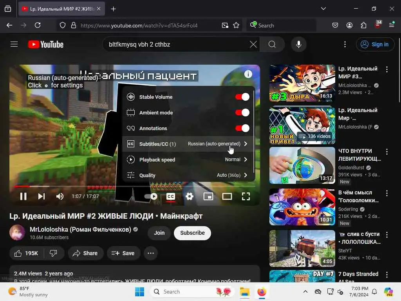Viewport: 401px width, 301px height.
Task: Share this video
Action: coord(85,253)
